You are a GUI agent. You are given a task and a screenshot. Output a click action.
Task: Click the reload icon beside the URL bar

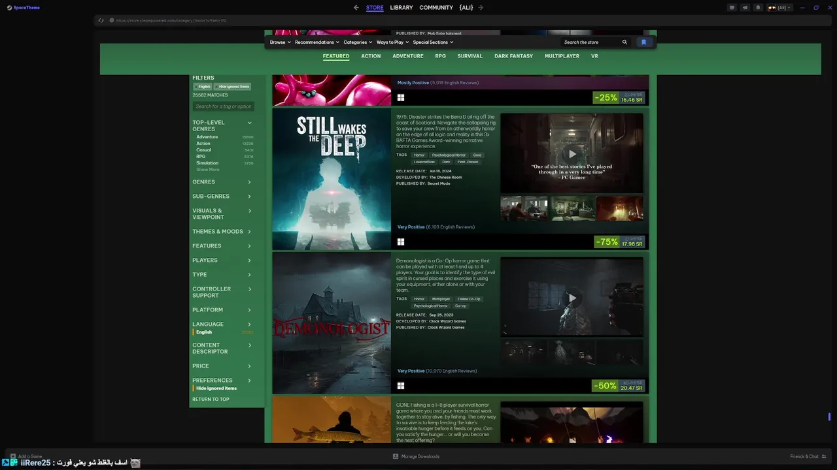pyautogui.click(x=101, y=20)
